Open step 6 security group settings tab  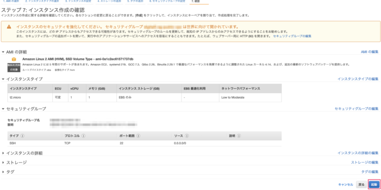point(168,1)
